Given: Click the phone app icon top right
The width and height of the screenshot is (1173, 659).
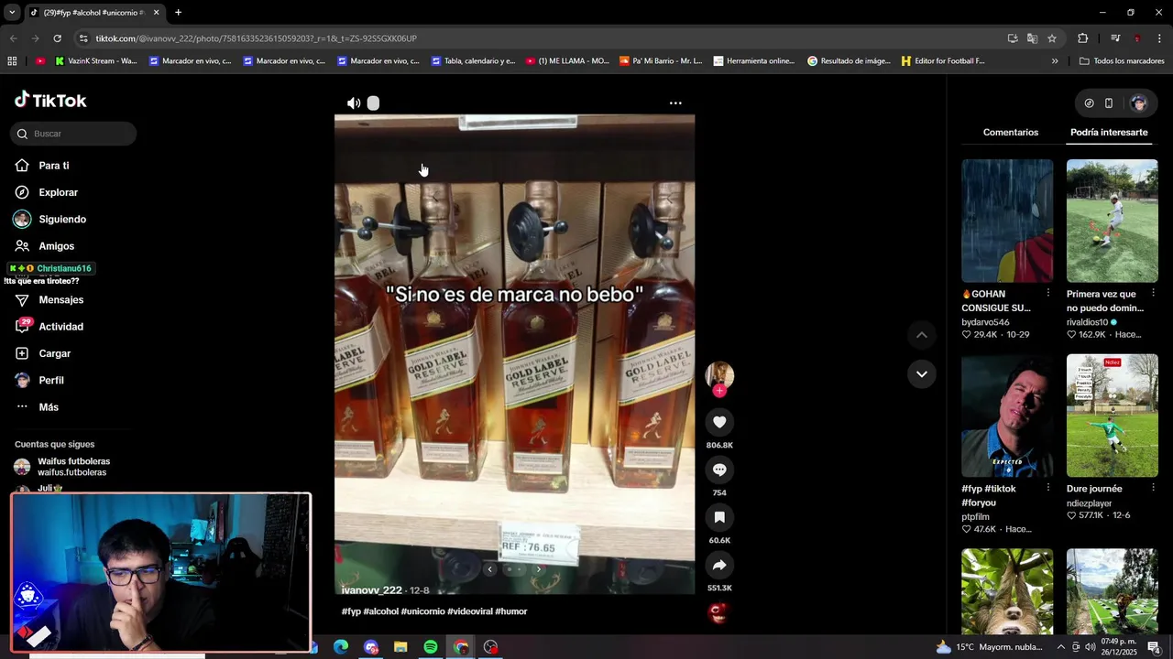Looking at the screenshot, I should point(1109,103).
